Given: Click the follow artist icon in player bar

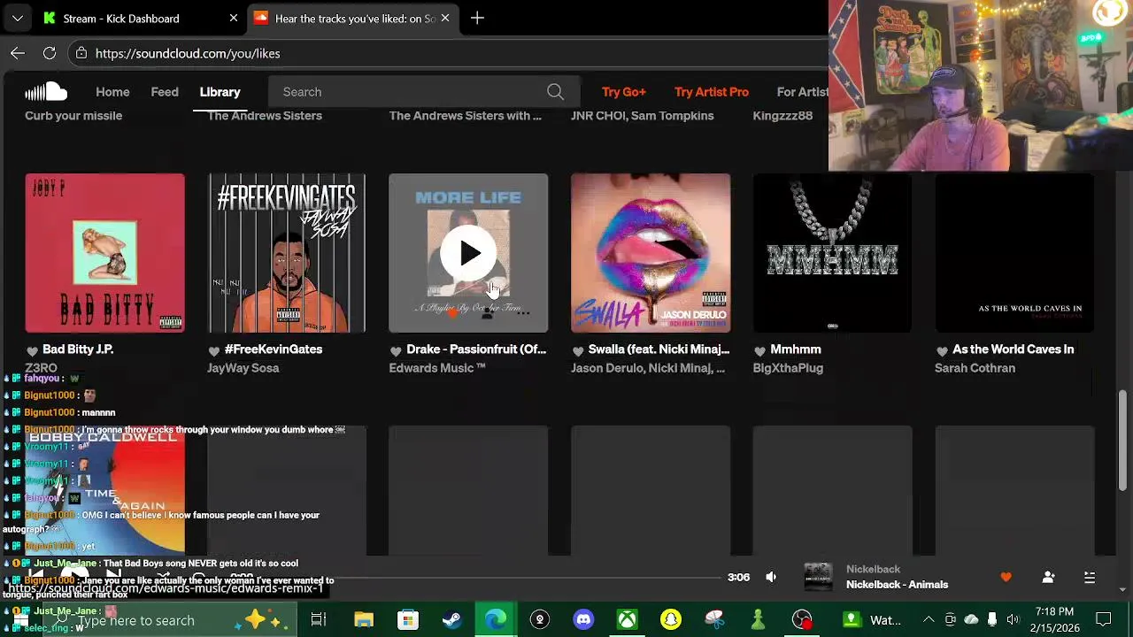Looking at the screenshot, I should pyautogui.click(x=1048, y=578).
